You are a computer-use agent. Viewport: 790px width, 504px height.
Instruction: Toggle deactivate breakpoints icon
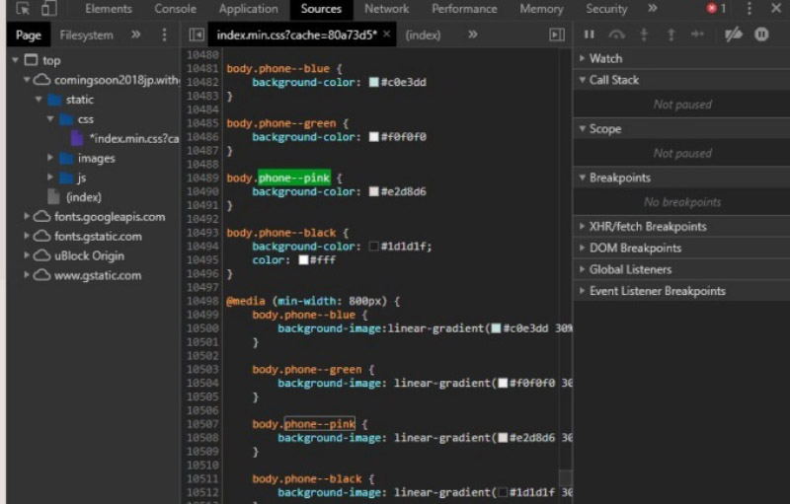coord(733,35)
